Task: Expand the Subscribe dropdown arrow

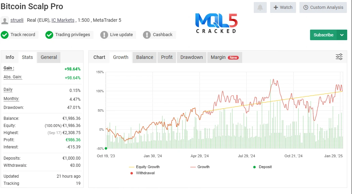Action: point(342,35)
